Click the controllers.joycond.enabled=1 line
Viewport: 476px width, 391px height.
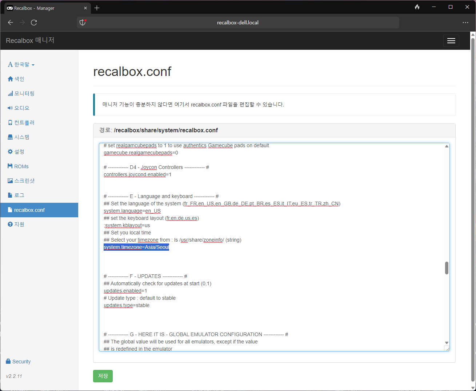[137, 174]
